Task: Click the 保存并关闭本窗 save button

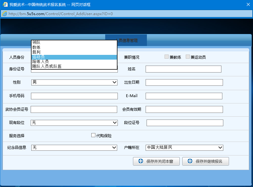Action: pos(156,161)
